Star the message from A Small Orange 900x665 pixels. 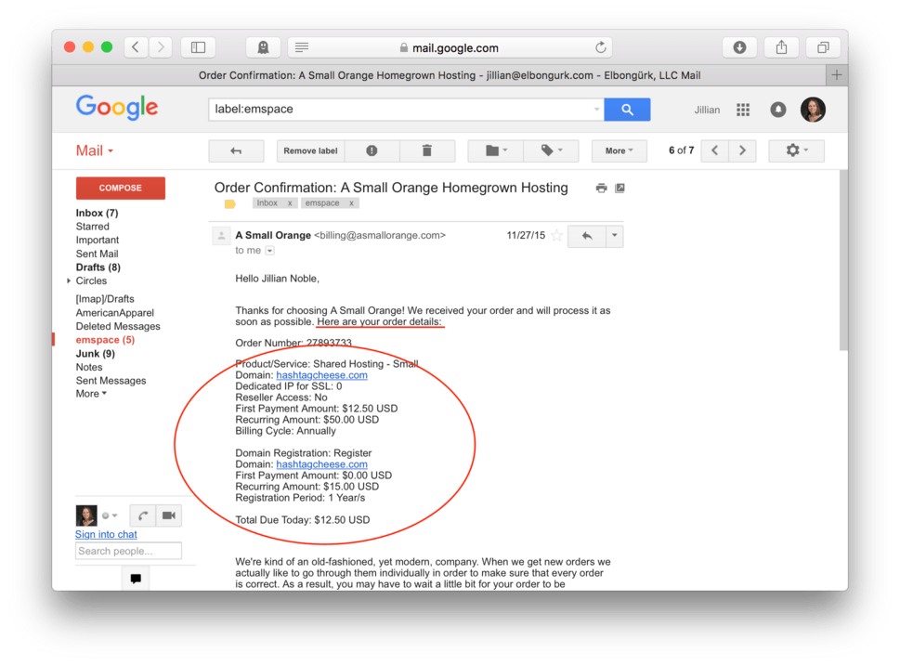(x=556, y=235)
